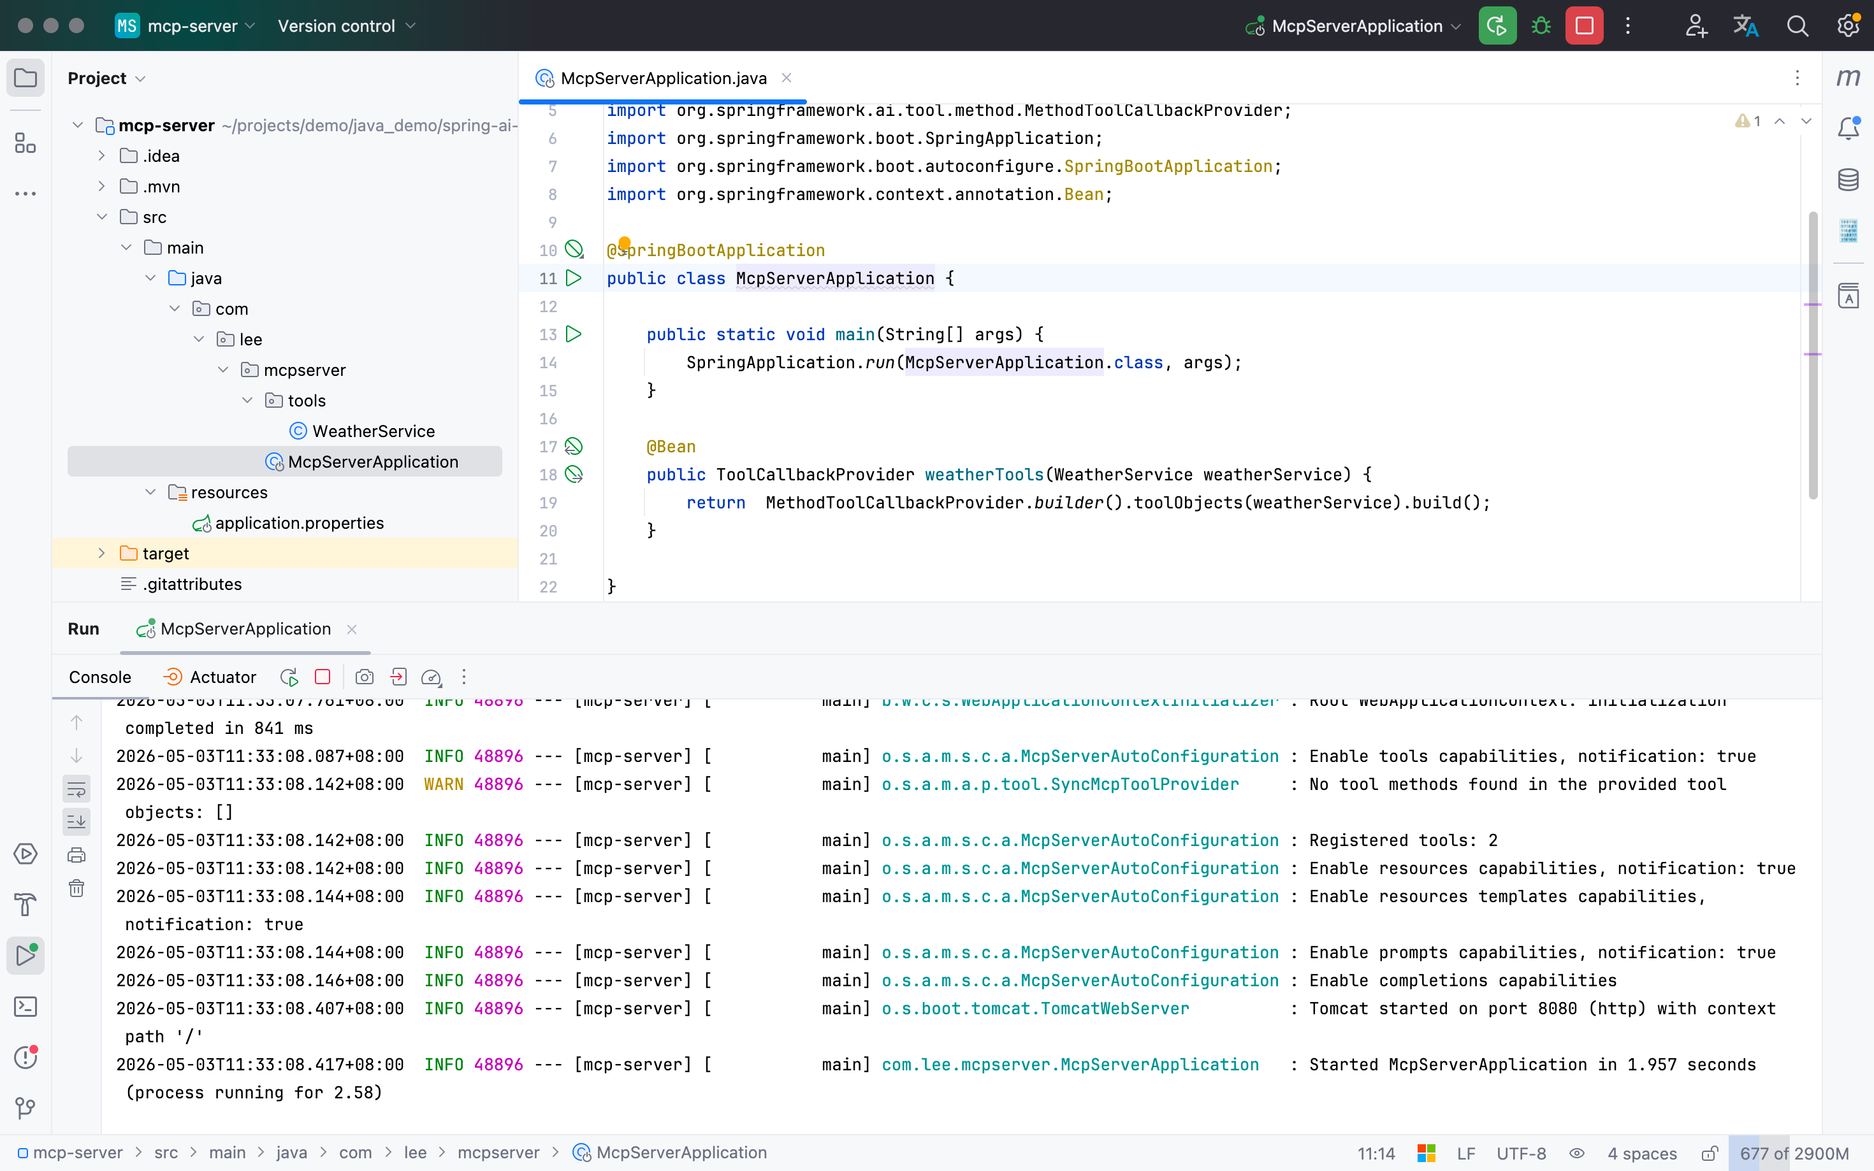The height and width of the screenshot is (1171, 1874).
Task: Click mcpserver in the breadcrumb bar
Action: pyautogui.click(x=498, y=1153)
